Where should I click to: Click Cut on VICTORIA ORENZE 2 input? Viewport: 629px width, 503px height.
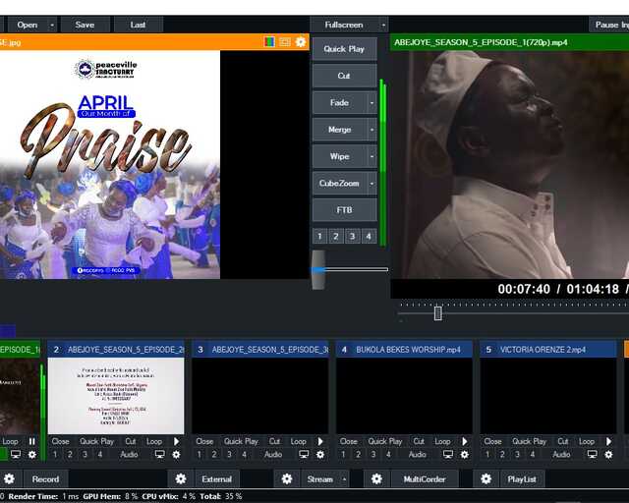click(563, 441)
